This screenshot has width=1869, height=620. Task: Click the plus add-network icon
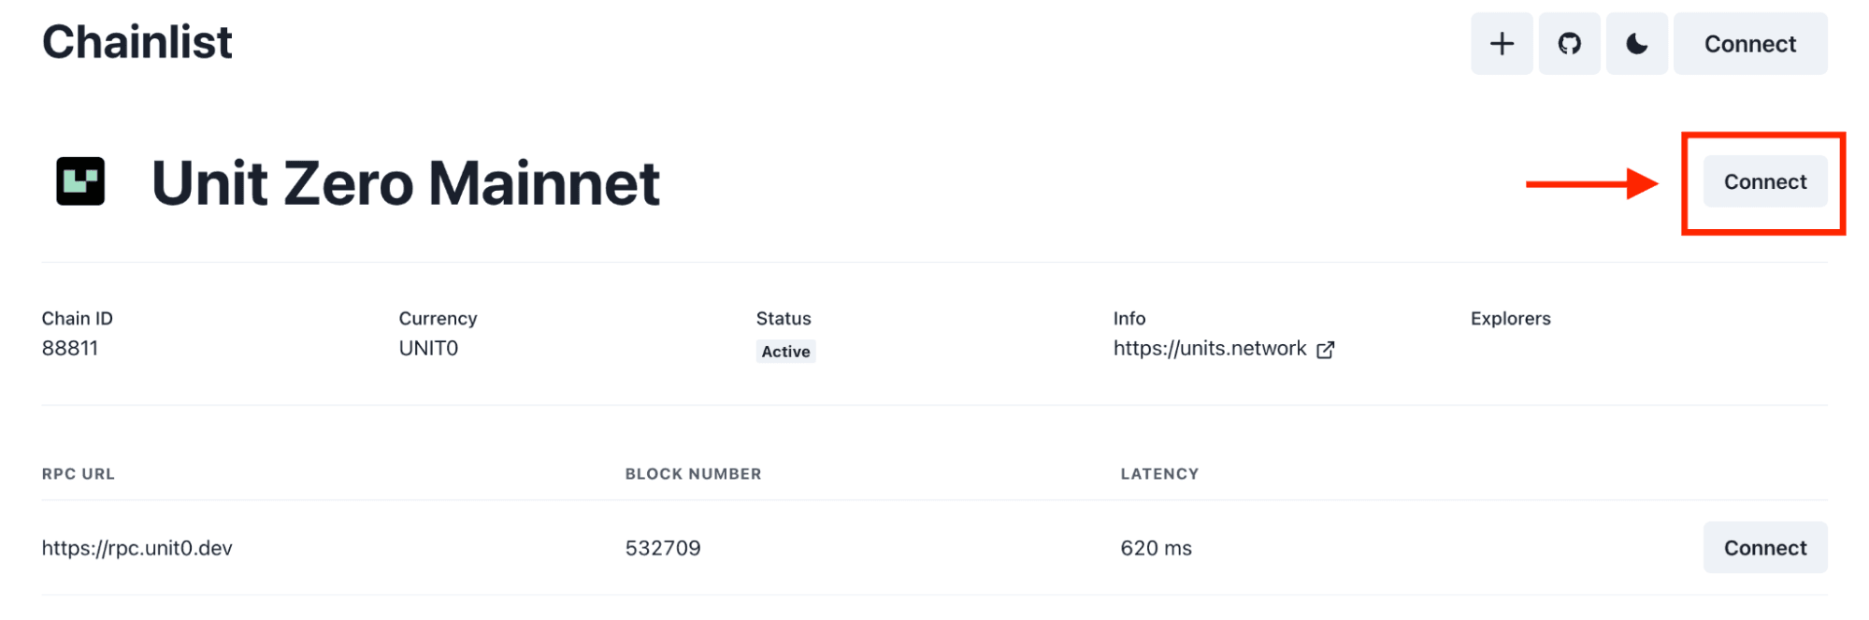[x=1502, y=44]
